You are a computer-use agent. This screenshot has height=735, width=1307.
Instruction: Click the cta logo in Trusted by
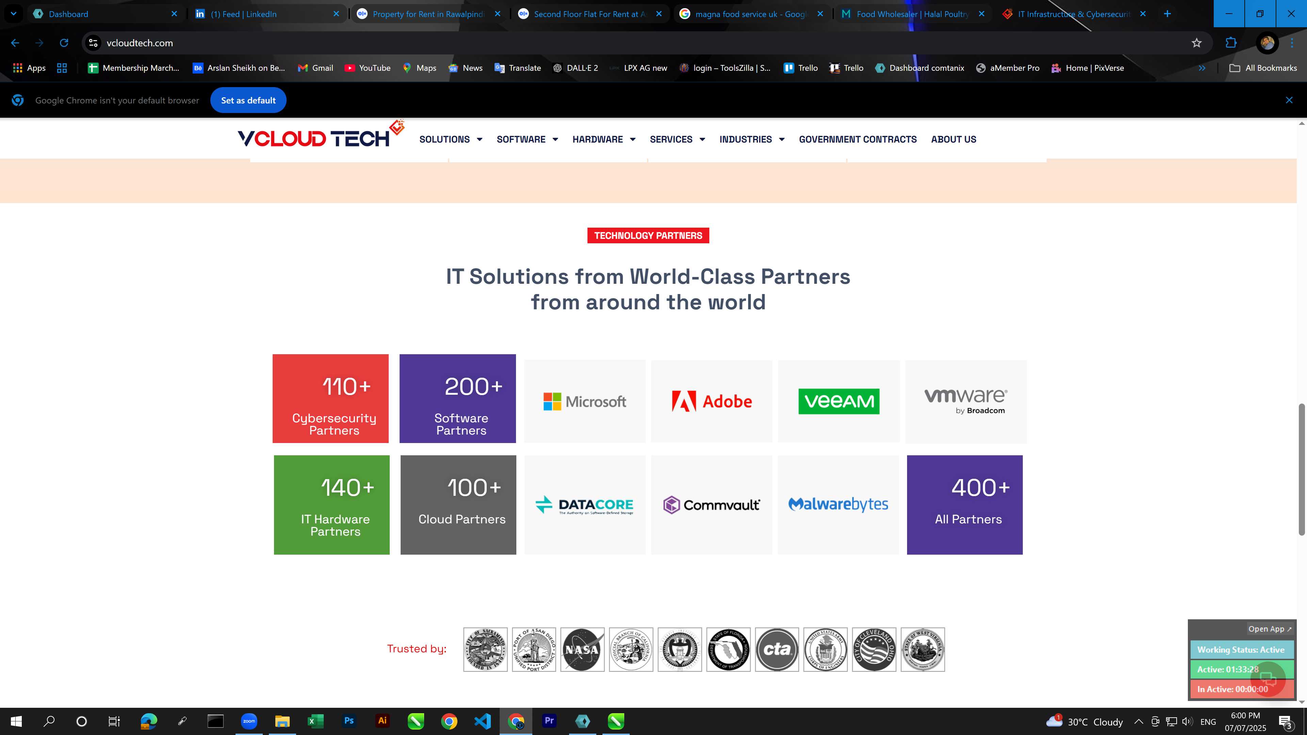[x=777, y=649]
